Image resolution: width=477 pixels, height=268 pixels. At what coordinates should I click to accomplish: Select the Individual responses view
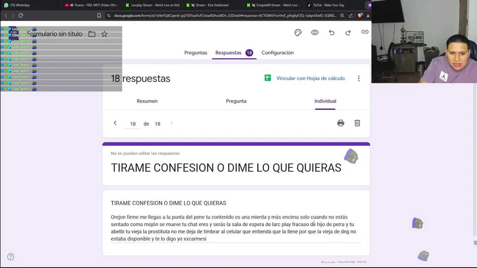pyautogui.click(x=325, y=101)
